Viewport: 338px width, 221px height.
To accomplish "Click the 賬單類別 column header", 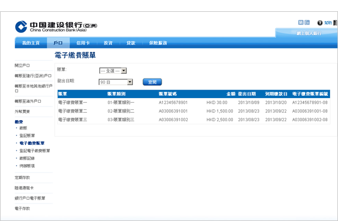I will coord(116,94).
